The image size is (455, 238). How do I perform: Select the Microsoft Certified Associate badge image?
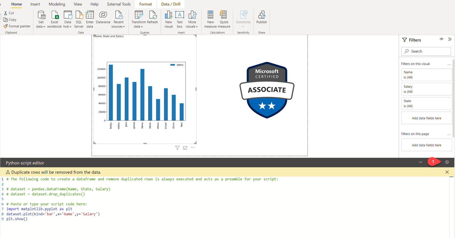point(267,90)
